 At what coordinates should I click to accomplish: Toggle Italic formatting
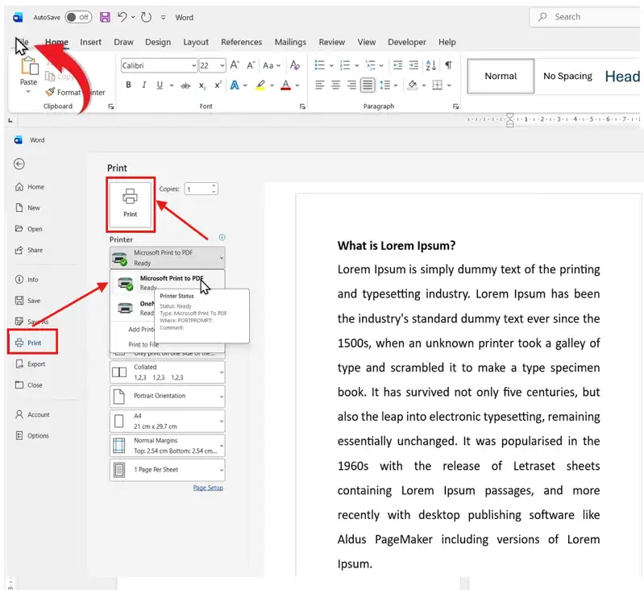pyautogui.click(x=143, y=85)
